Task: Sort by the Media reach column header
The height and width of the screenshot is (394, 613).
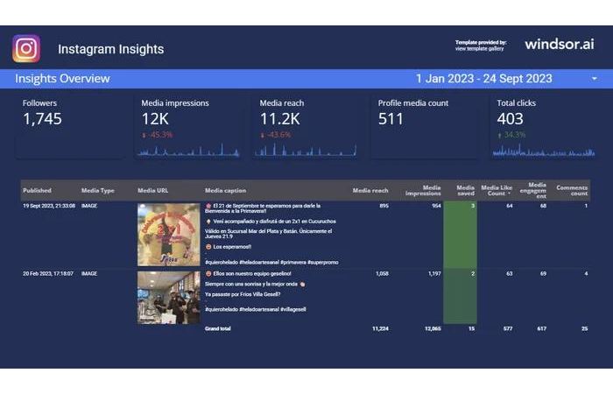Action: [370, 190]
